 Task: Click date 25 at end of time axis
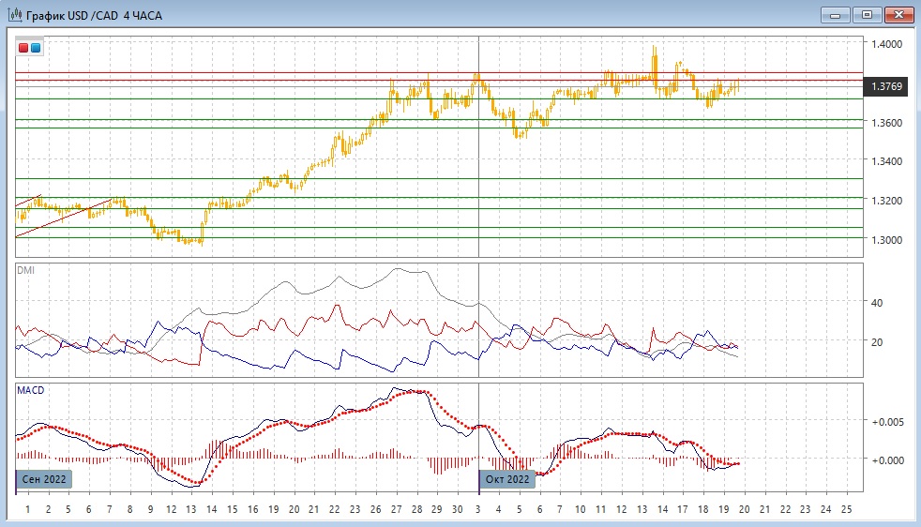coord(846,509)
